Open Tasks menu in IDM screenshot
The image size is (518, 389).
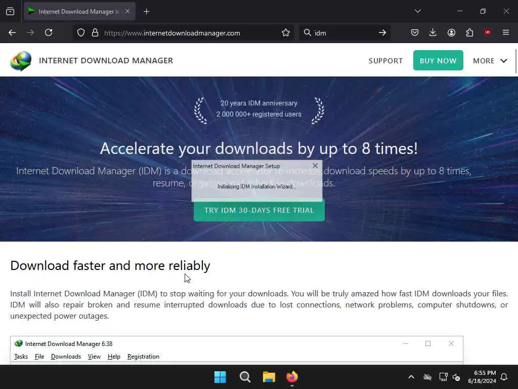[x=21, y=357]
